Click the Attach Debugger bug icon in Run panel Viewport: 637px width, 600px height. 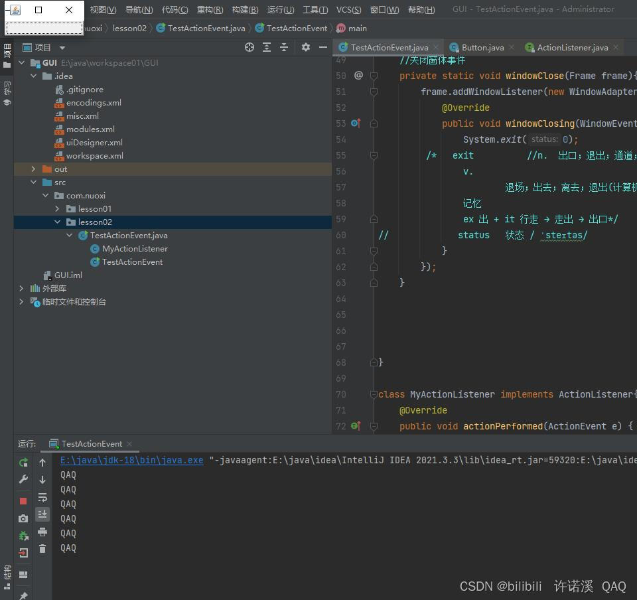pos(24,536)
